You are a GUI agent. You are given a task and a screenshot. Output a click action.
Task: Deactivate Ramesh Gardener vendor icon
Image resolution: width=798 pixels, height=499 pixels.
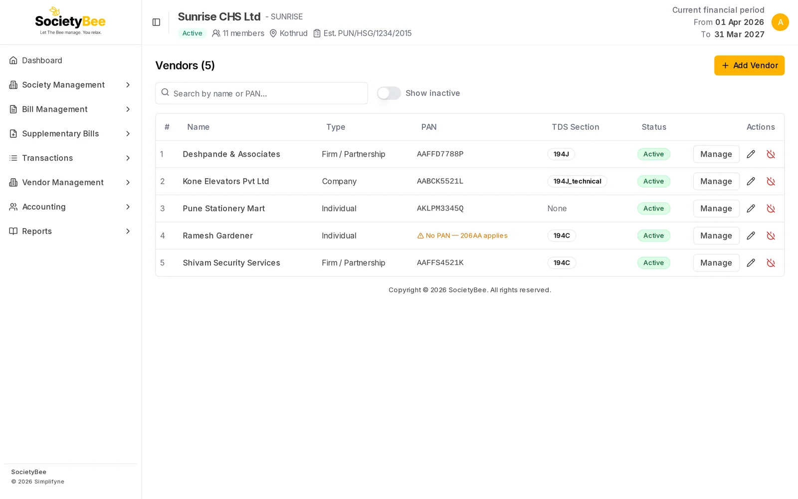pyautogui.click(x=771, y=236)
